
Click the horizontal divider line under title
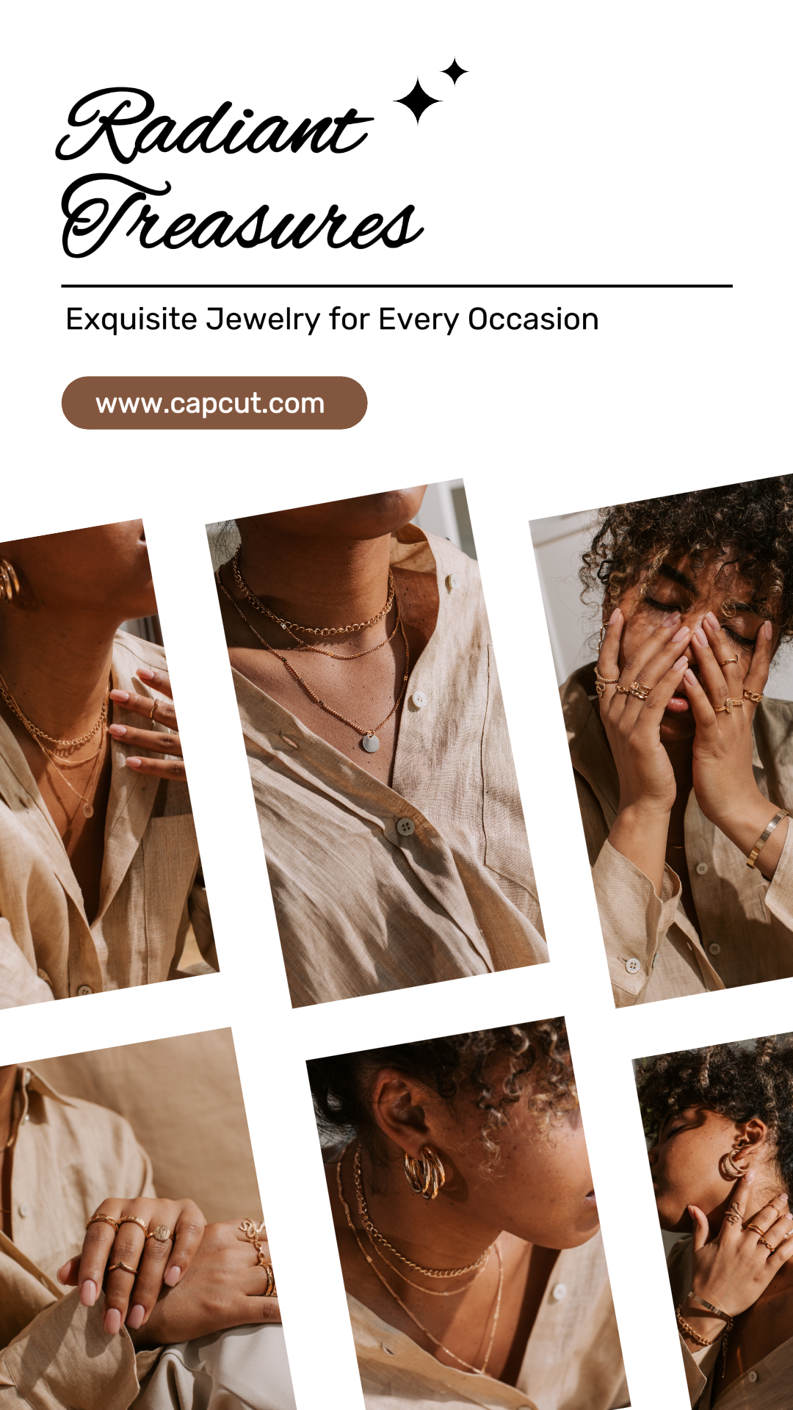click(396, 286)
